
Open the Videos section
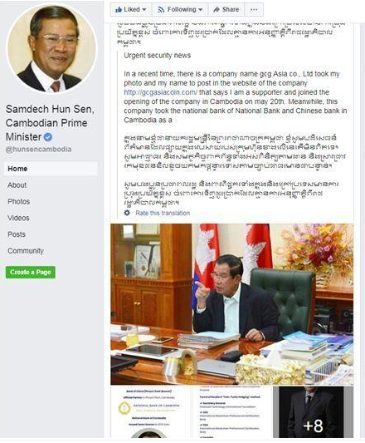[18, 218]
